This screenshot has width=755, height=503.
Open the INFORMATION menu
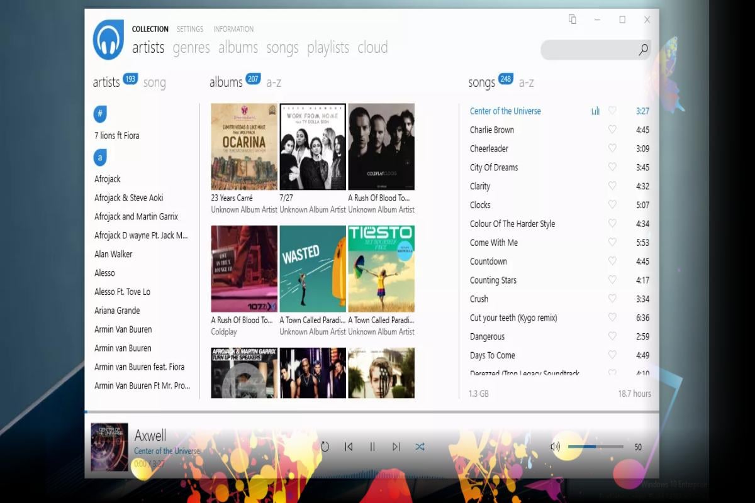233,29
